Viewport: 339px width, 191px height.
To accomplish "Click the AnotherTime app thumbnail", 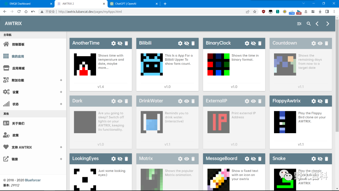I will (85, 64).
